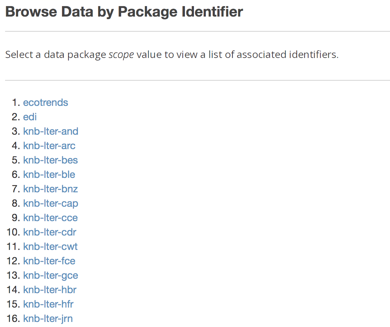The height and width of the screenshot is (327, 390).
Task: Open the knb-lter-gce data scope
Action: pyautogui.click(x=50, y=275)
